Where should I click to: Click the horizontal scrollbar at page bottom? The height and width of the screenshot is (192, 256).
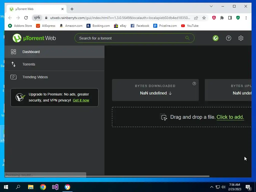pos(107,176)
